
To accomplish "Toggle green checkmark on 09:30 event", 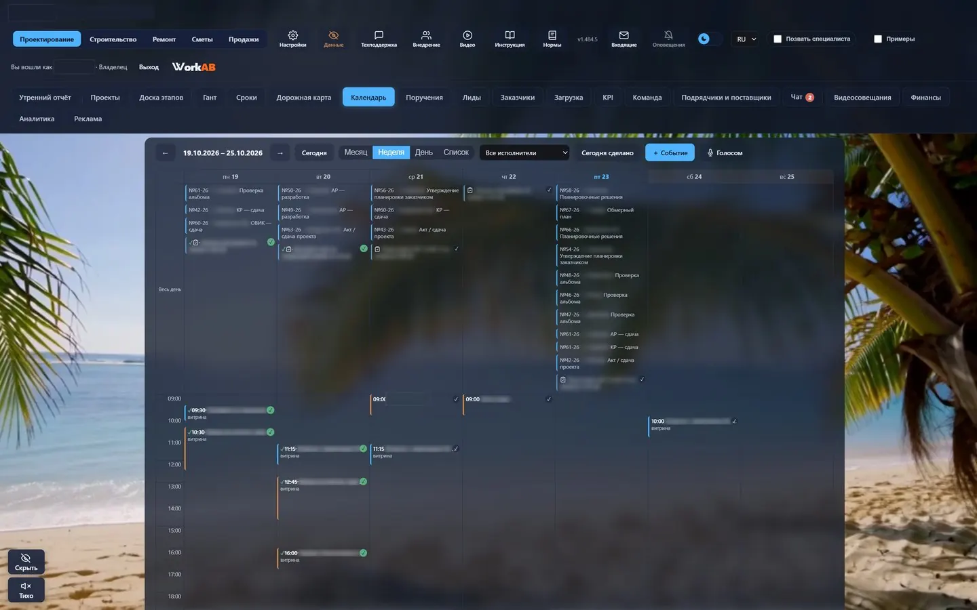I will (270, 410).
